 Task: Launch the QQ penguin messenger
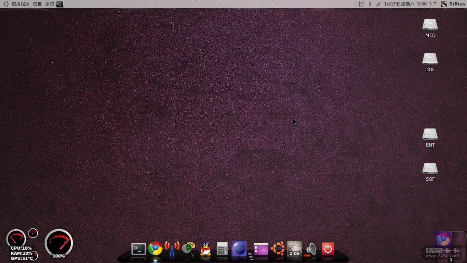coord(205,249)
